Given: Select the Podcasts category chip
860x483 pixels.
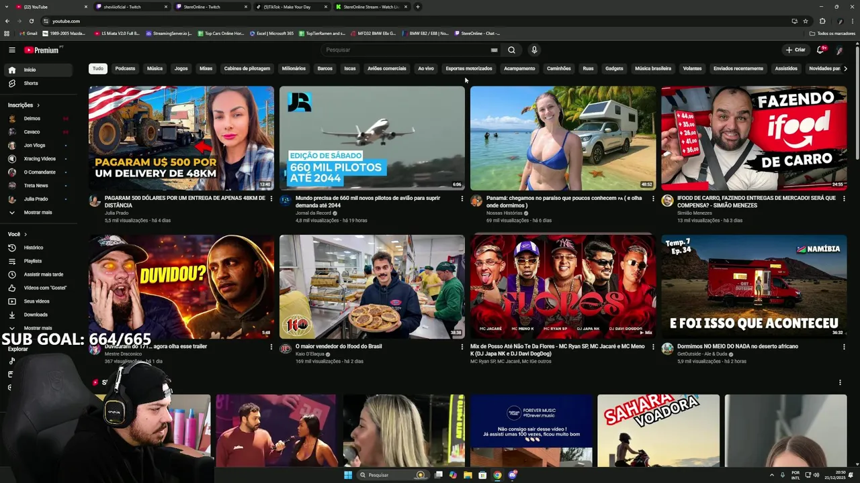Looking at the screenshot, I should pos(125,68).
